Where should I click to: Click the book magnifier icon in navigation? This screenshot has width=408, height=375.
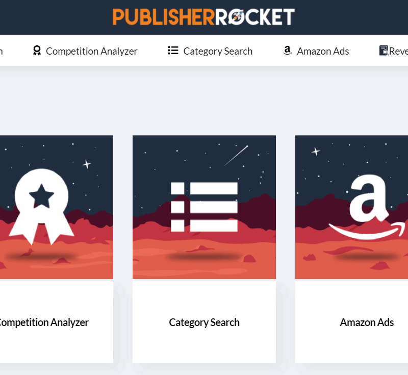[384, 51]
